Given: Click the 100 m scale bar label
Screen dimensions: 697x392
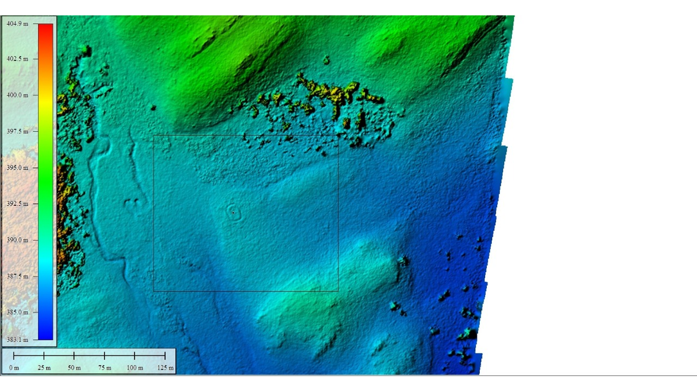Looking at the screenshot, I should pos(134,368).
